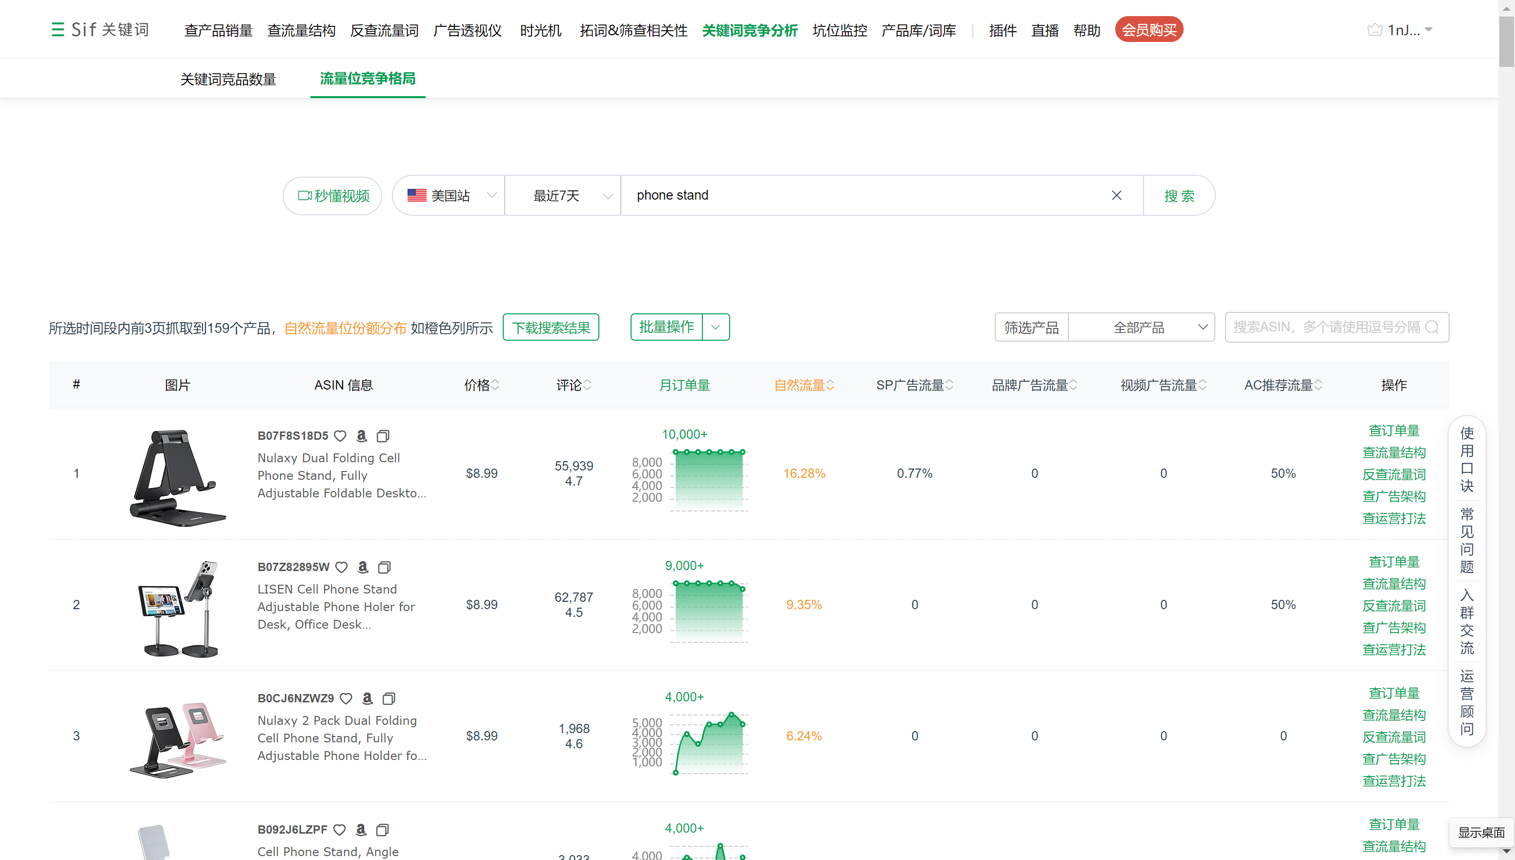Click the ASIN search magnifier icon
Screen dimensions: 1515x860
[1432, 327]
